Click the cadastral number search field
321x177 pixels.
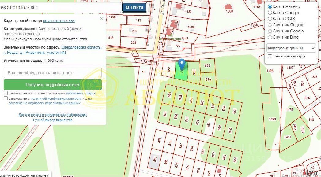pos(60,8)
